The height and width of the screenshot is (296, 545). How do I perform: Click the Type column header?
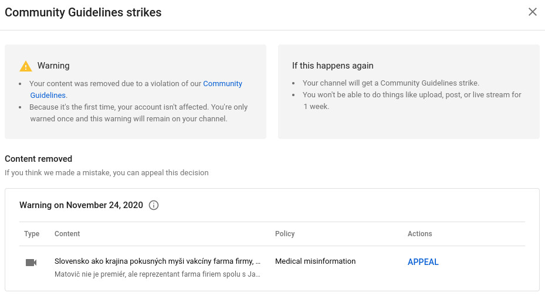(x=32, y=234)
